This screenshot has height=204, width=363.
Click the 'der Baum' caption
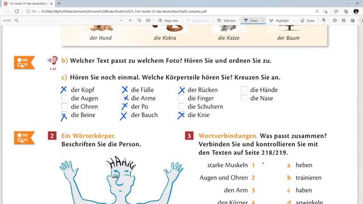pos(288,38)
